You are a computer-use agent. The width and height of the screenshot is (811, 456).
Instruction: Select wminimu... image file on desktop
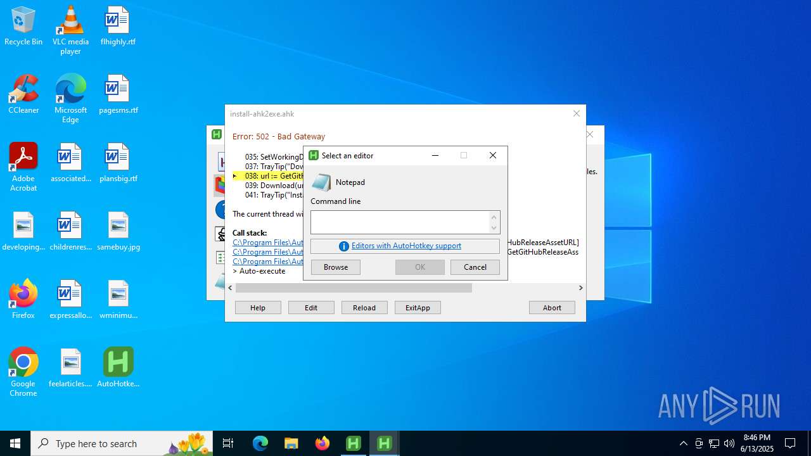pyautogui.click(x=118, y=300)
